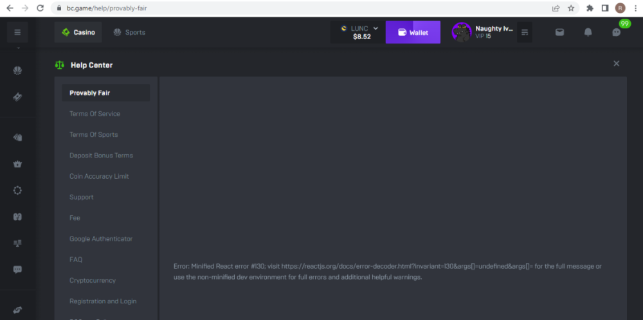Screen dimensions: 643x320
Task: Click the ticket icon in left sidebar
Action: tap(17, 96)
